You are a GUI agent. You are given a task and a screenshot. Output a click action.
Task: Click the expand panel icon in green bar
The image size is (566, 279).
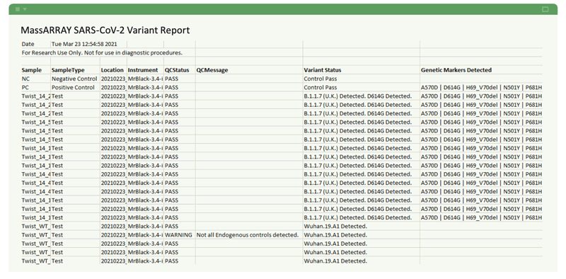[545, 9]
